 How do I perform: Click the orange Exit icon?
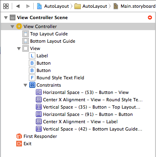tap(19, 144)
